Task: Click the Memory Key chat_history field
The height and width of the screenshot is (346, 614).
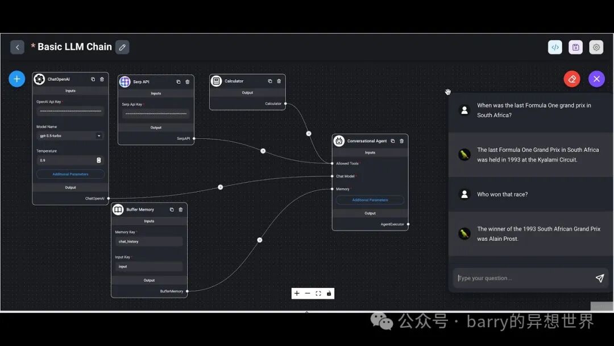Action: [149, 242]
